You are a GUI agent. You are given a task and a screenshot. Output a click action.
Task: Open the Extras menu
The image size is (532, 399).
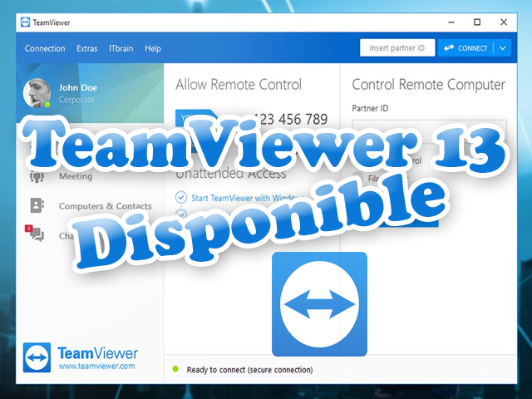[x=86, y=48]
